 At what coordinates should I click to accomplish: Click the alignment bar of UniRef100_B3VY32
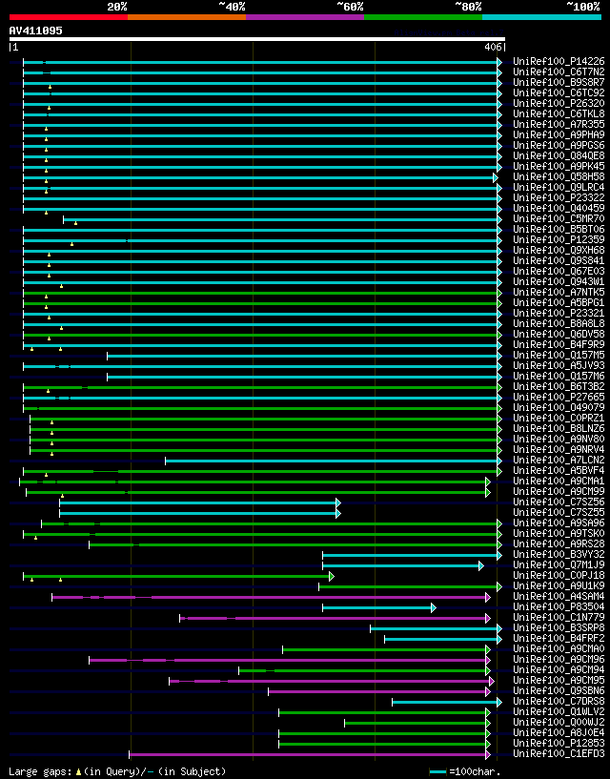tap(410, 556)
